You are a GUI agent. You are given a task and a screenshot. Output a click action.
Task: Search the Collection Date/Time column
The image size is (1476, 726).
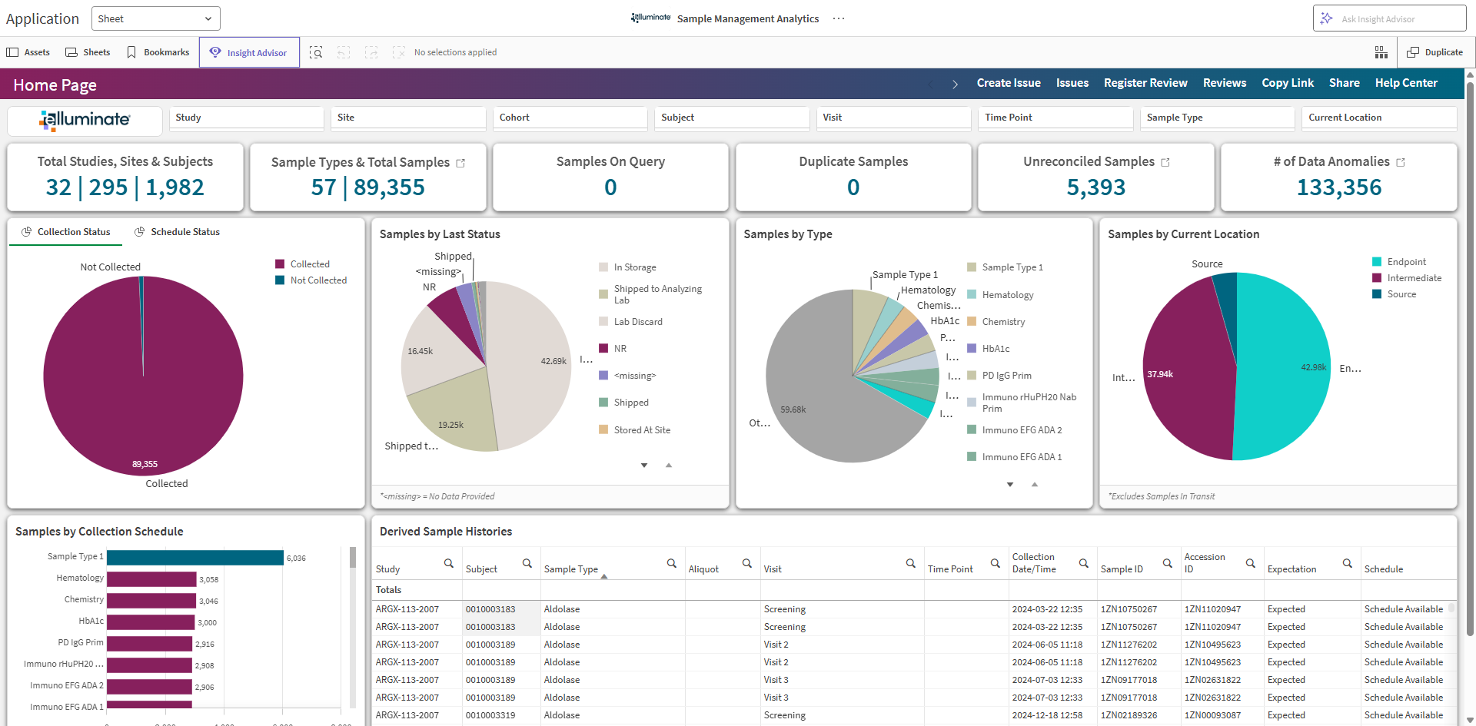pos(1084,563)
